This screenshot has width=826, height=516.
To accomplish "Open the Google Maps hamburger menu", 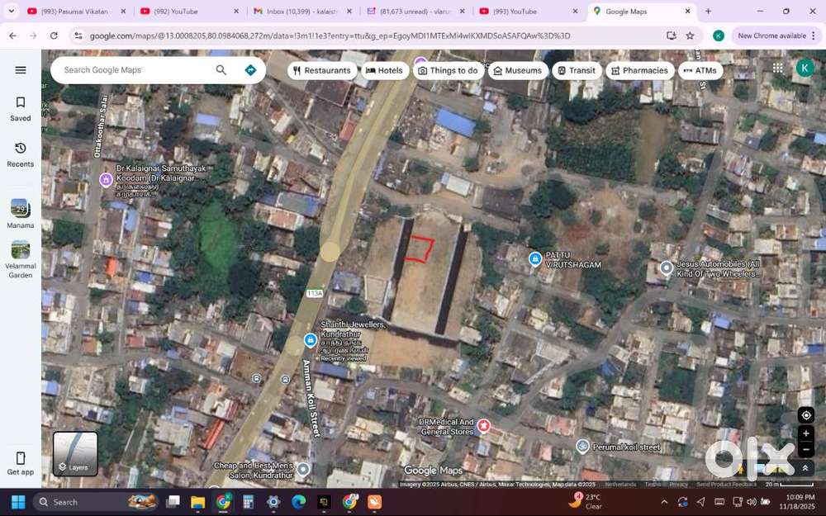I will (x=21, y=70).
